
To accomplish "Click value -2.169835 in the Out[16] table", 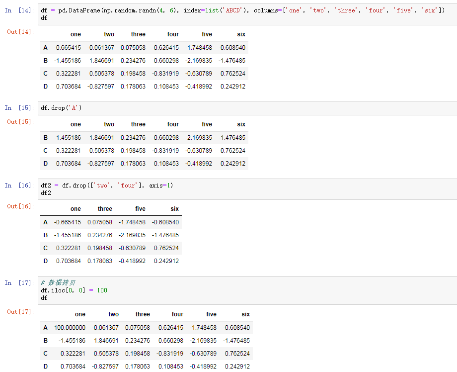I will pos(132,235).
